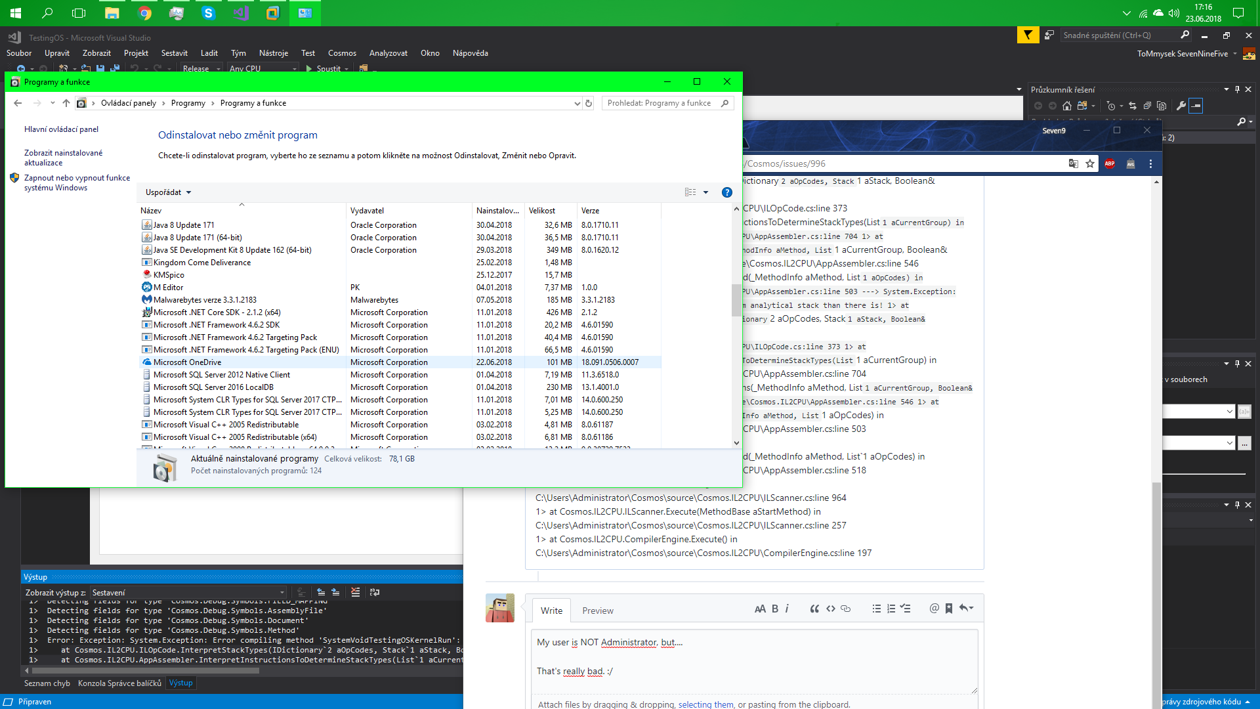
Task: Open saved replies with the bookmark icon
Action: pos(948,609)
